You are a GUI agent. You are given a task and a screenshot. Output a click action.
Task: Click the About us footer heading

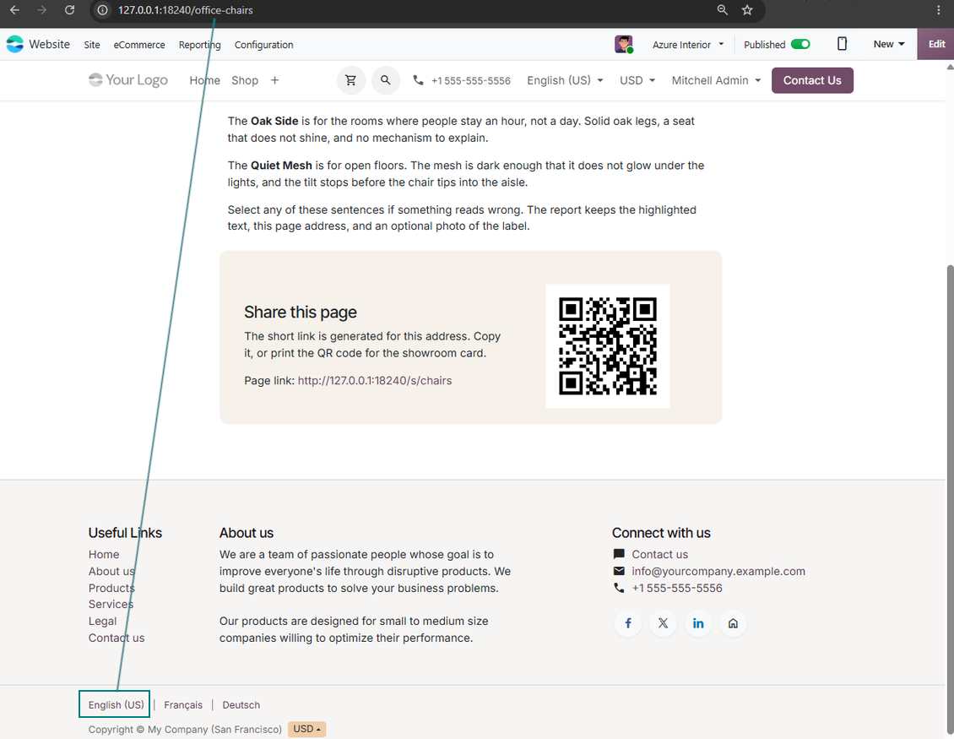[247, 533]
